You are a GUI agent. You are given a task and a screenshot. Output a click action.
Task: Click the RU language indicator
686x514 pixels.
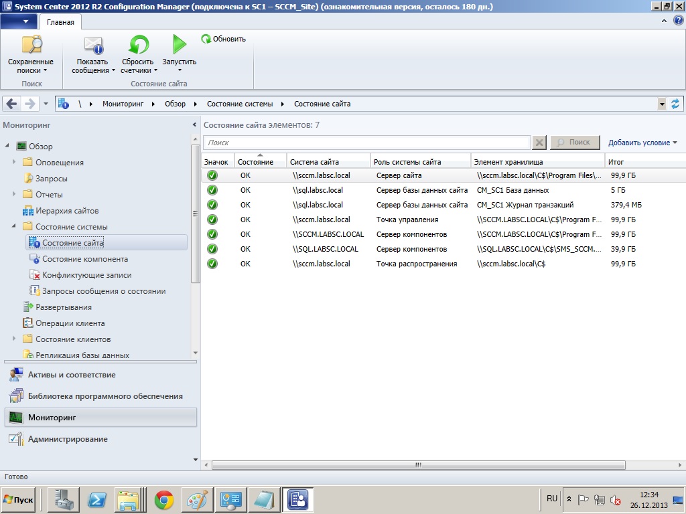click(552, 499)
